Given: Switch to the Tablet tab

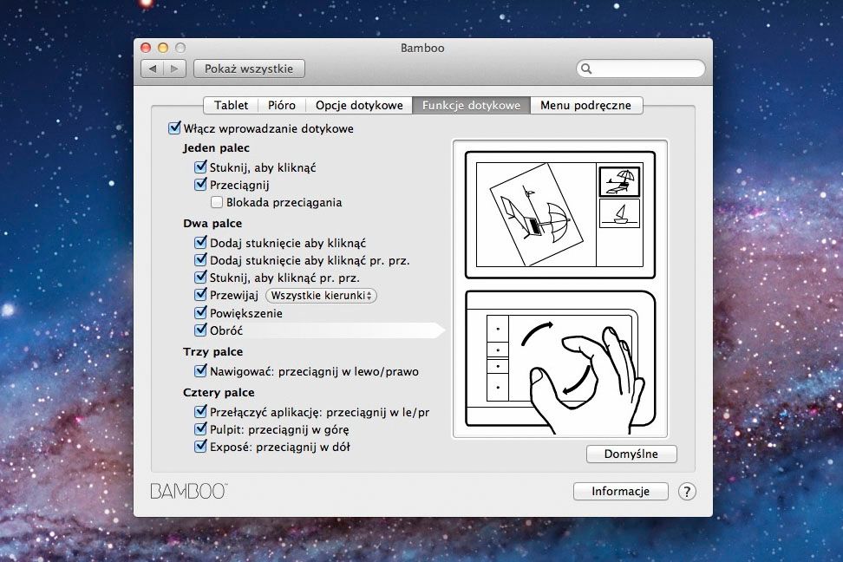Looking at the screenshot, I should click(x=232, y=106).
